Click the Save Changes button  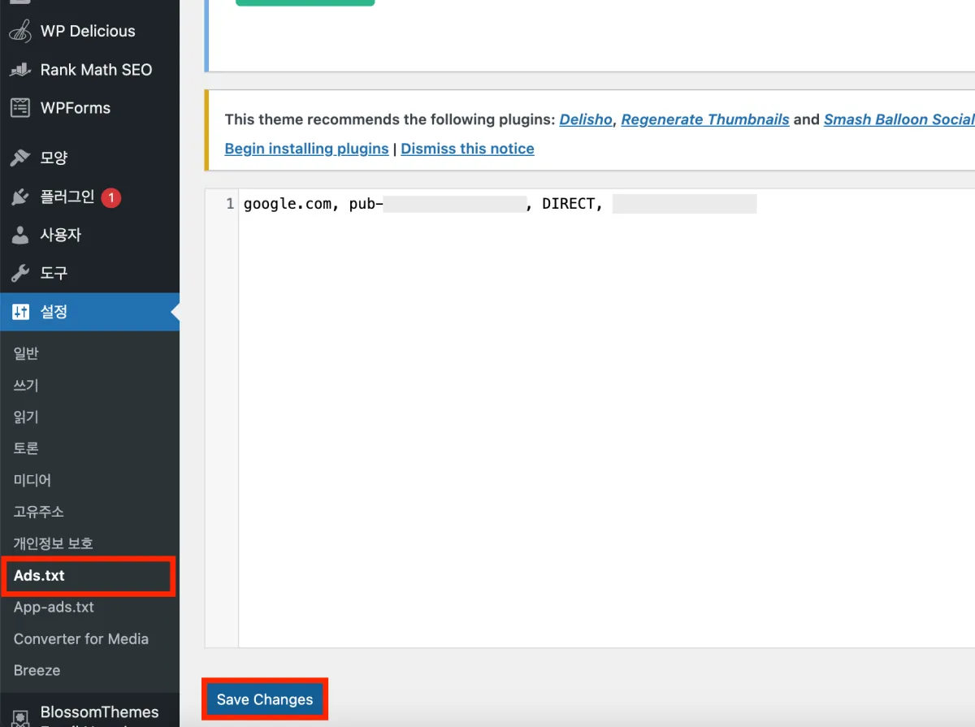pyautogui.click(x=265, y=699)
